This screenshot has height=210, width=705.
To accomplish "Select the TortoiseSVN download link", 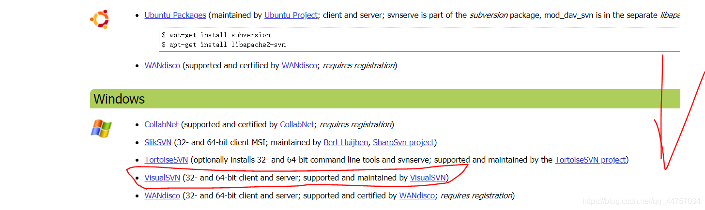I will coord(166,160).
